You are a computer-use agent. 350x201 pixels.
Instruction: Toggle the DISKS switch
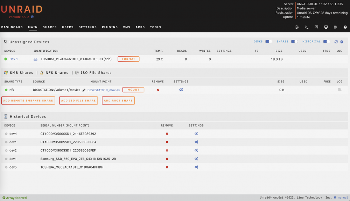(269, 42)
